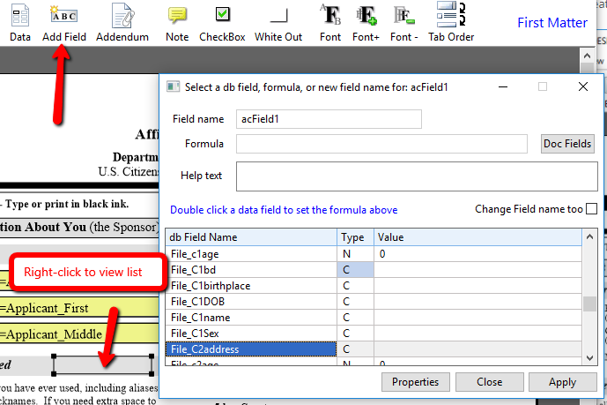Click the Doc Fields button

(x=567, y=144)
